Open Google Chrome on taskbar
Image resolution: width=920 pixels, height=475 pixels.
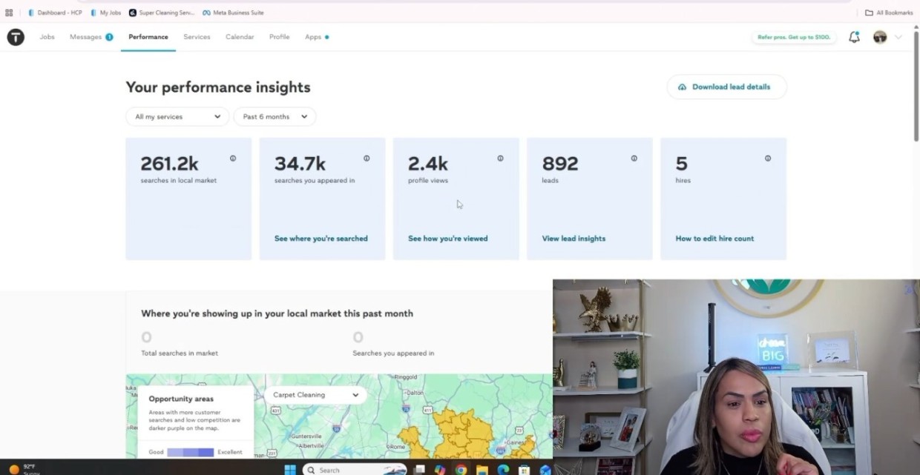click(x=461, y=470)
